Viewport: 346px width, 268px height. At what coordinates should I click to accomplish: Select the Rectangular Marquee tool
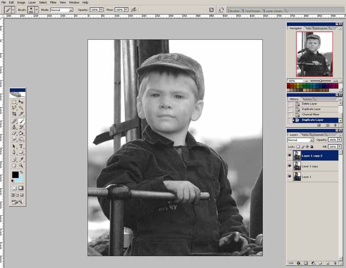click(14, 102)
